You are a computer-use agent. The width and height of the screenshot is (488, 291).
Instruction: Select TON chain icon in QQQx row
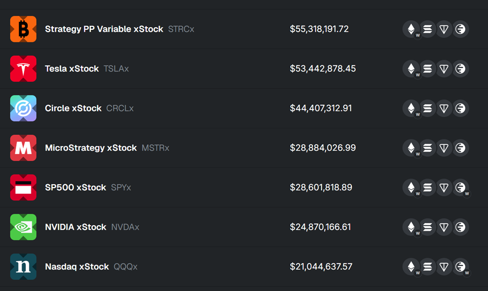[444, 267]
